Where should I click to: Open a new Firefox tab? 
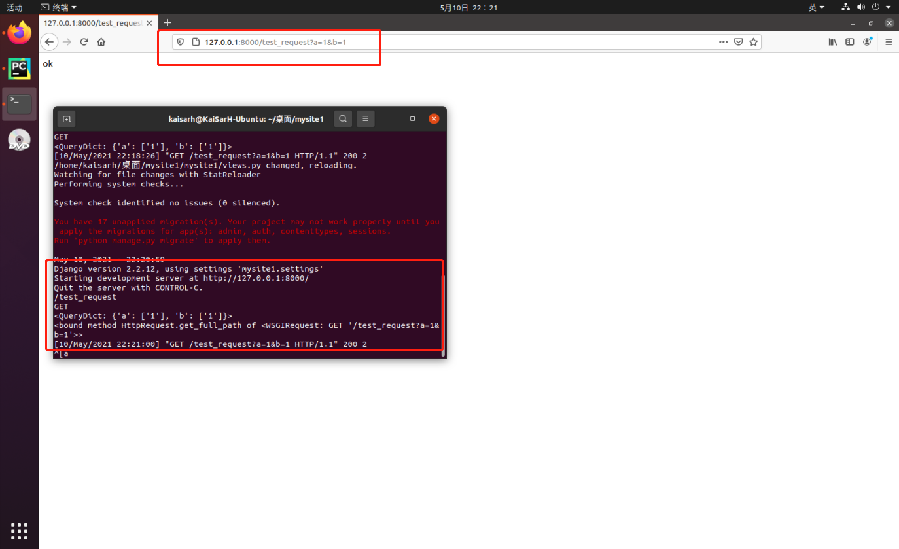(167, 23)
